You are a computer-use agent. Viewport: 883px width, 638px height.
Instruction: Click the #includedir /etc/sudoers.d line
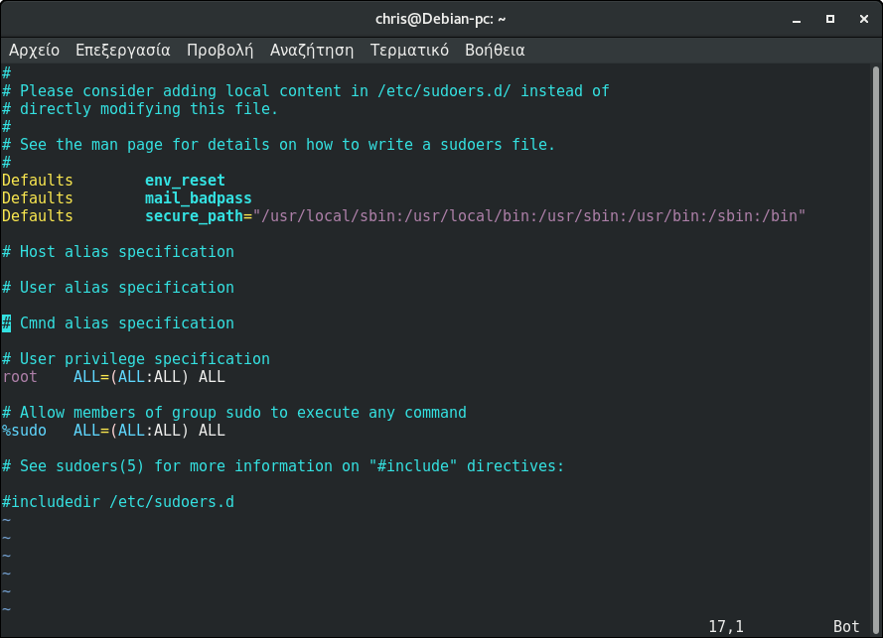pyautogui.click(x=117, y=501)
